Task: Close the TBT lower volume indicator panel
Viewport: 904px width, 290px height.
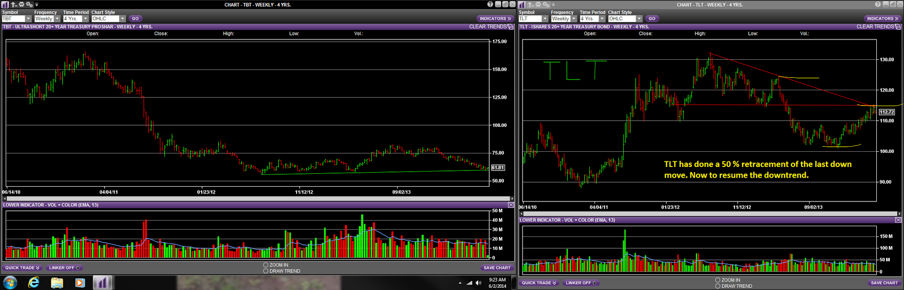Action: 511,205
